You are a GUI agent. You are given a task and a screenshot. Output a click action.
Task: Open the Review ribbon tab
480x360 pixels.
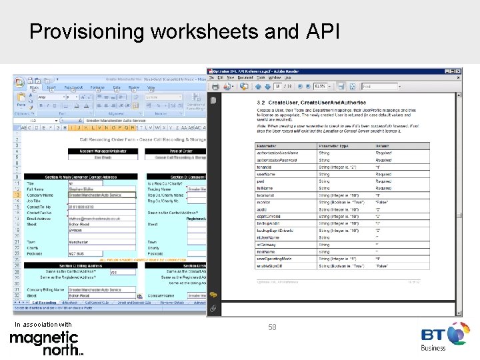134,87
